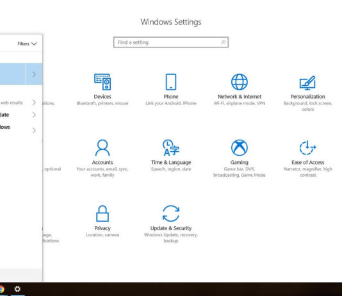Click the Accounts label
The width and height of the screenshot is (342, 296).
tap(102, 162)
